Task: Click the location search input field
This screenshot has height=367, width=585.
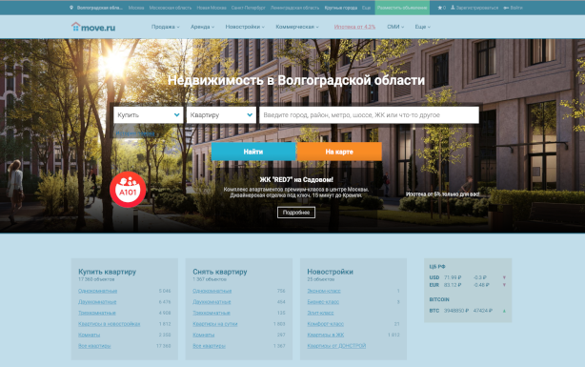Action: click(x=369, y=115)
